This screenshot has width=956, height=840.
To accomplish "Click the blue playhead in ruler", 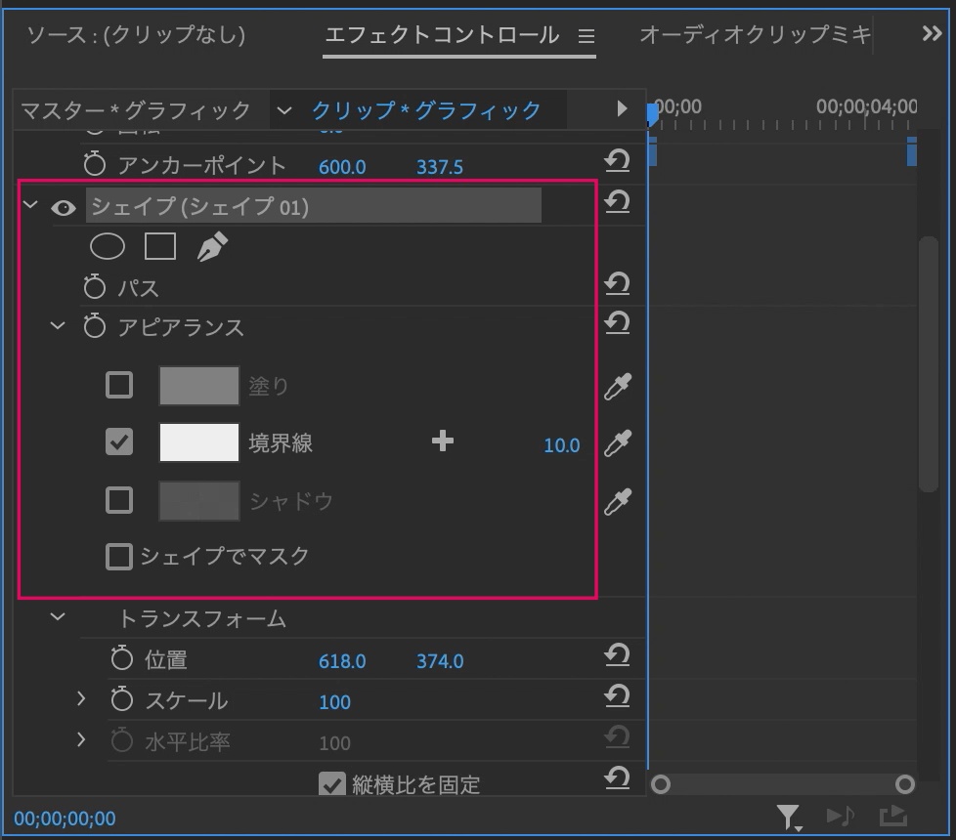I will (x=652, y=114).
